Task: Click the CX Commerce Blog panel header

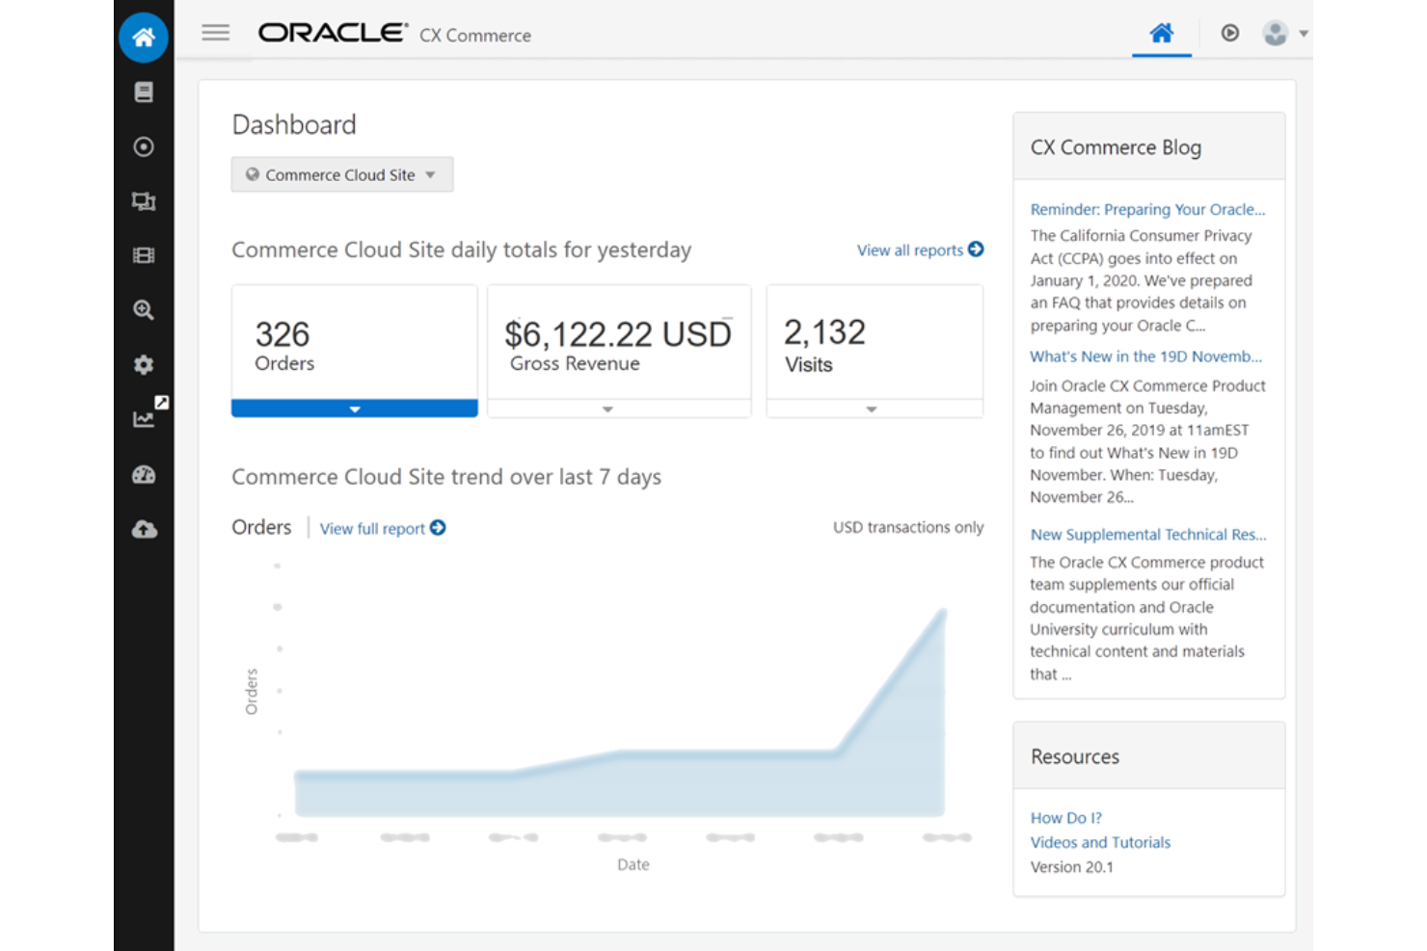Action: click(x=1149, y=146)
